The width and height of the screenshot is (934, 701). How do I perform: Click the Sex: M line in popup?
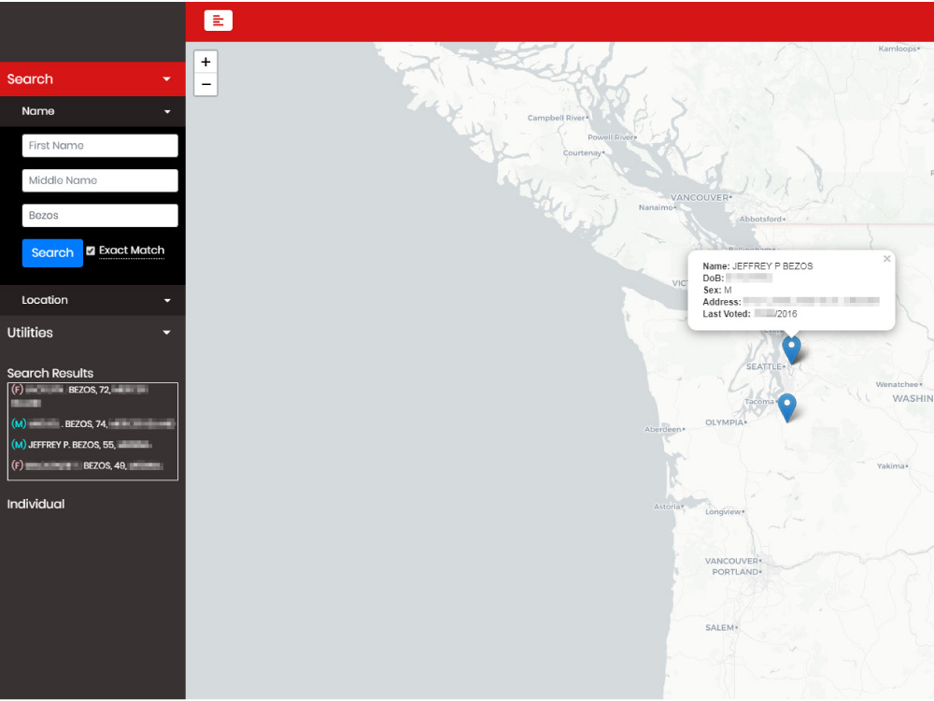(x=717, y=291)
